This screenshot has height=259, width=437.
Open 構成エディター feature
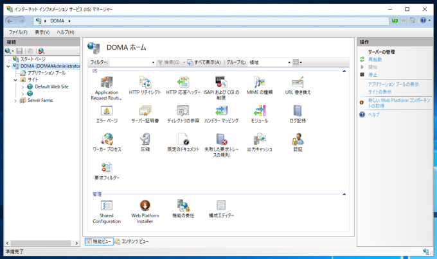[x=221, y=209]
